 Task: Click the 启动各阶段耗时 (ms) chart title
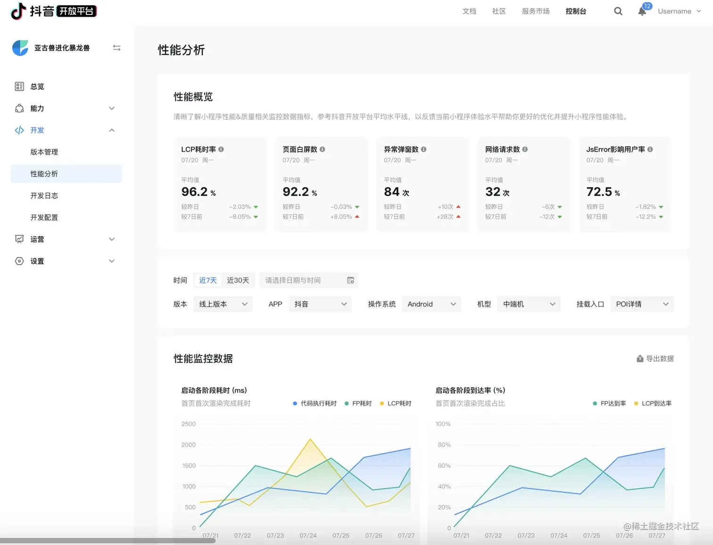[x=214, y=390]
